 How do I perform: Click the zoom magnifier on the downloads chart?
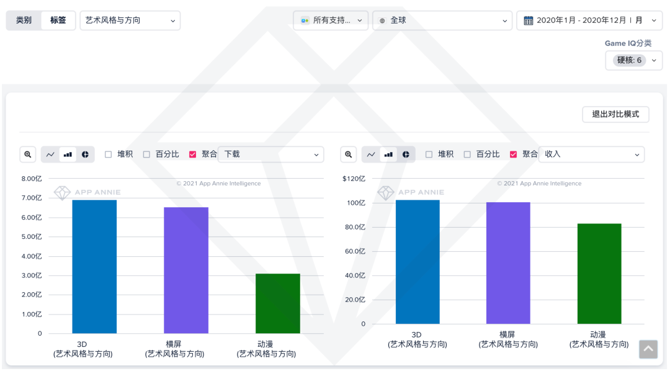[x=28, y=154]
